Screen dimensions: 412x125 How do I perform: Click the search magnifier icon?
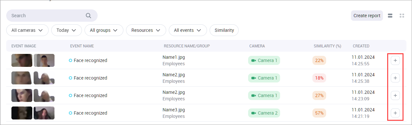click(88, 16)
